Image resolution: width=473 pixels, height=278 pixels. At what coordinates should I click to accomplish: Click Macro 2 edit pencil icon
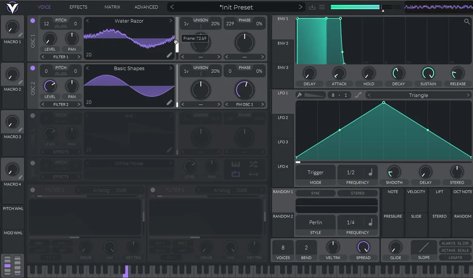coord(21,83)
